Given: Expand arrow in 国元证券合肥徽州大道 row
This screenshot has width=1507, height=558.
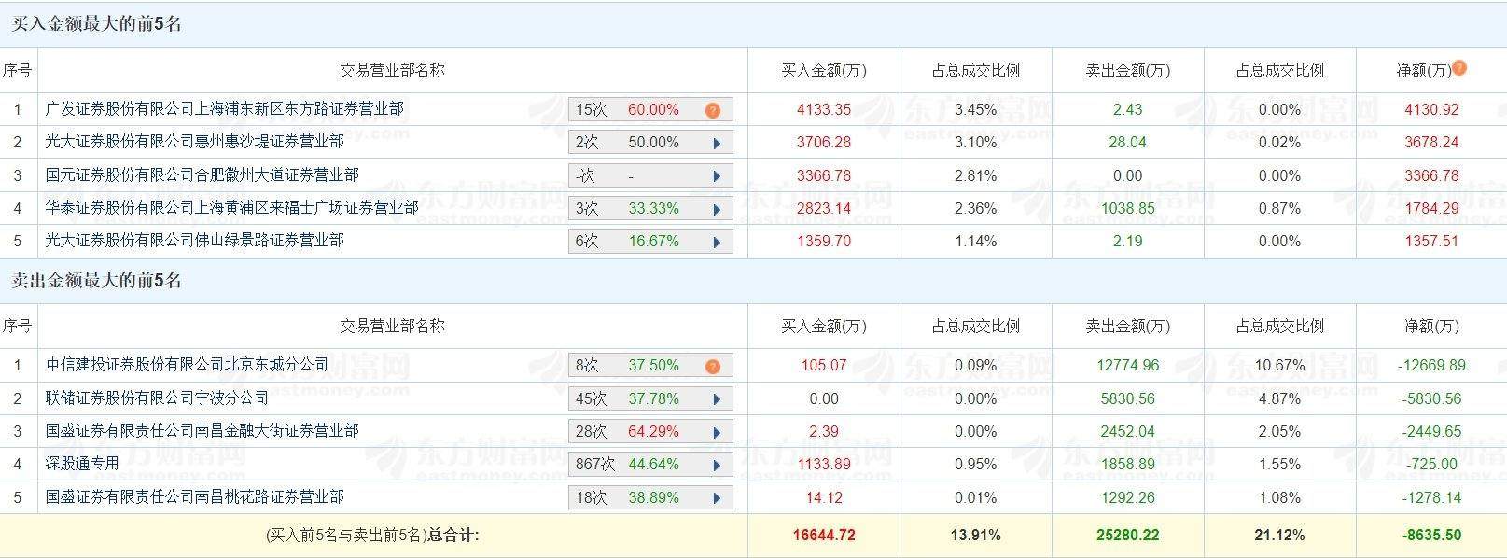Looking at the screenshot, I should [x=717, y=176].
